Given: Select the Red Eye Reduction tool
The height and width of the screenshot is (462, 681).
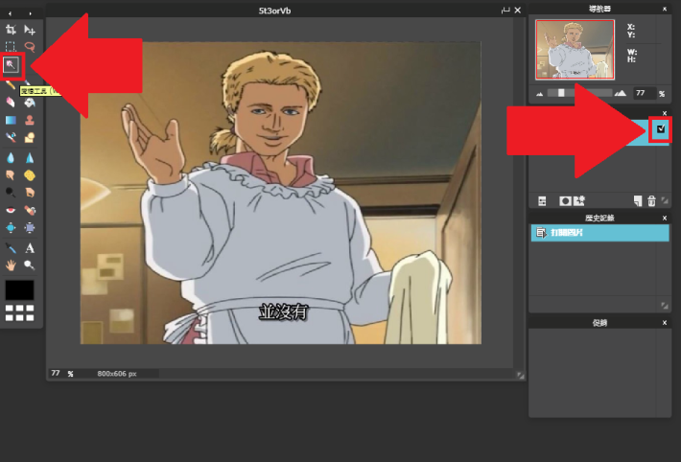Looking at the screenshot, I should [x=11, y=210].
